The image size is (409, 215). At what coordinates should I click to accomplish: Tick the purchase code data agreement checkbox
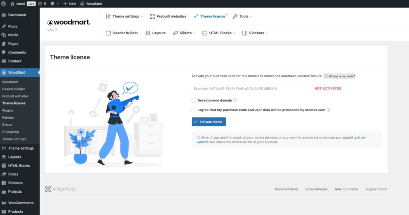tap(194, 110)
